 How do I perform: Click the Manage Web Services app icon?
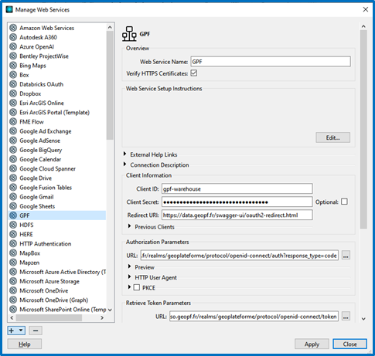point(9,9)
